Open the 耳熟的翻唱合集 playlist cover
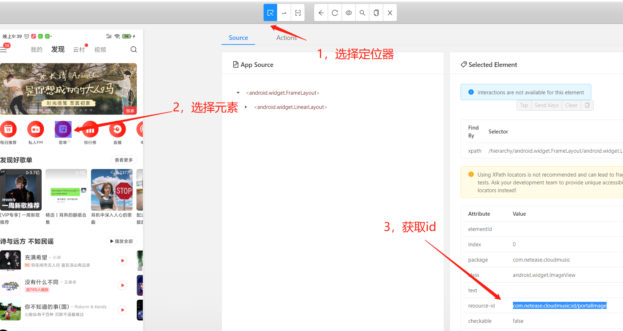623x331 pixels. 66,190
